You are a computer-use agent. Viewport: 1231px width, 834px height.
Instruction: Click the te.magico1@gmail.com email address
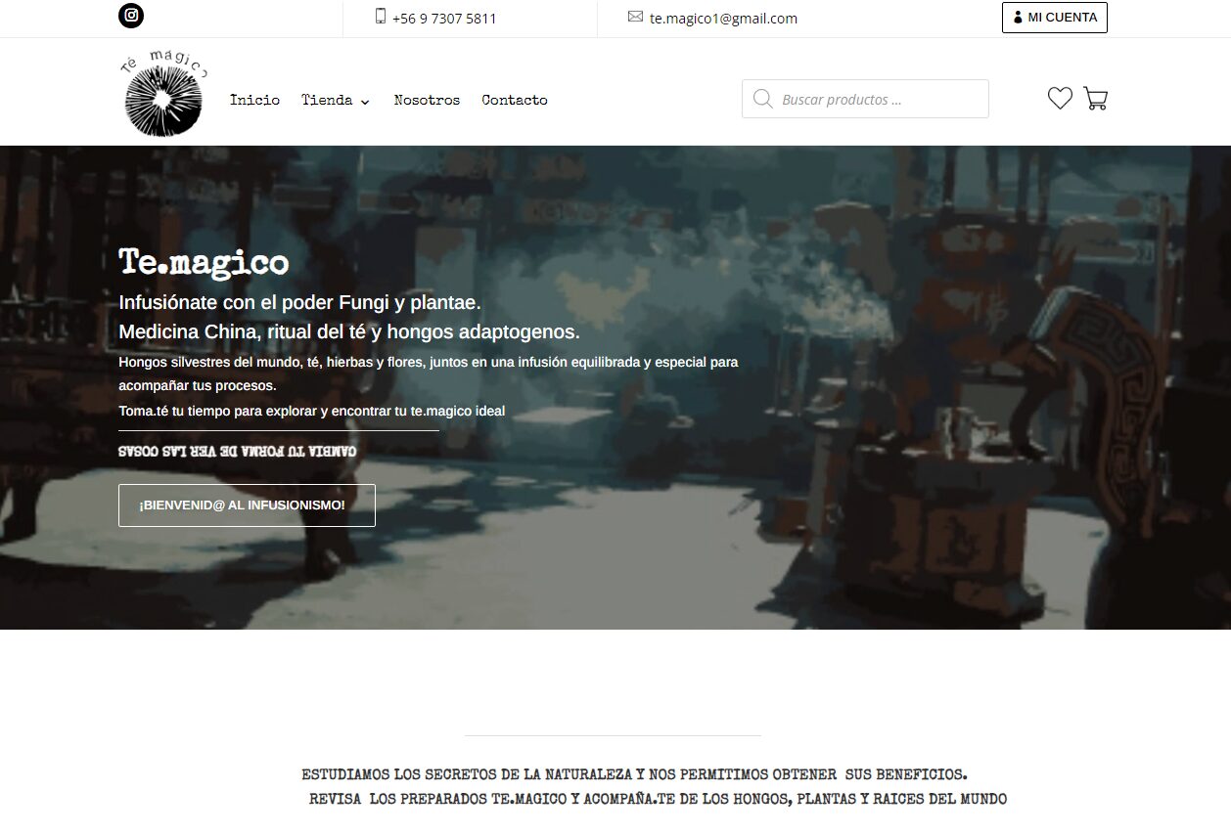[x=723, y=18]
